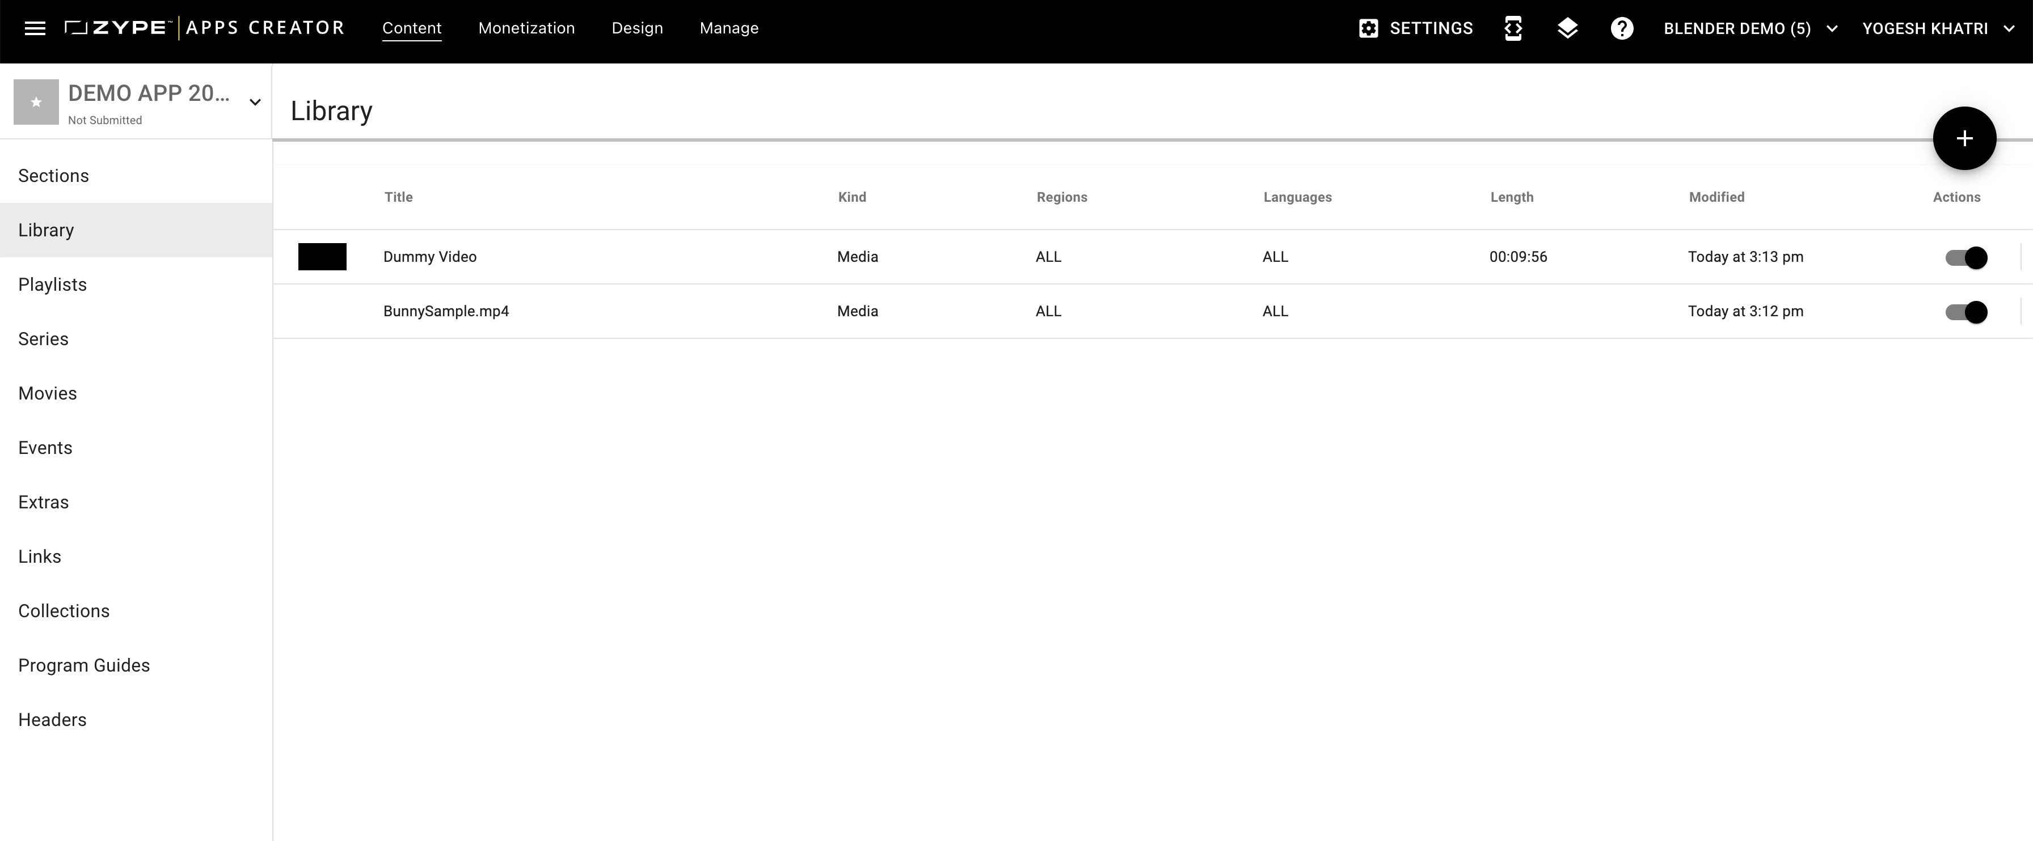Open Extras in the sidebar
Image resolution: width=2033 pixels, height=841 pixels.
pos(136,502)
